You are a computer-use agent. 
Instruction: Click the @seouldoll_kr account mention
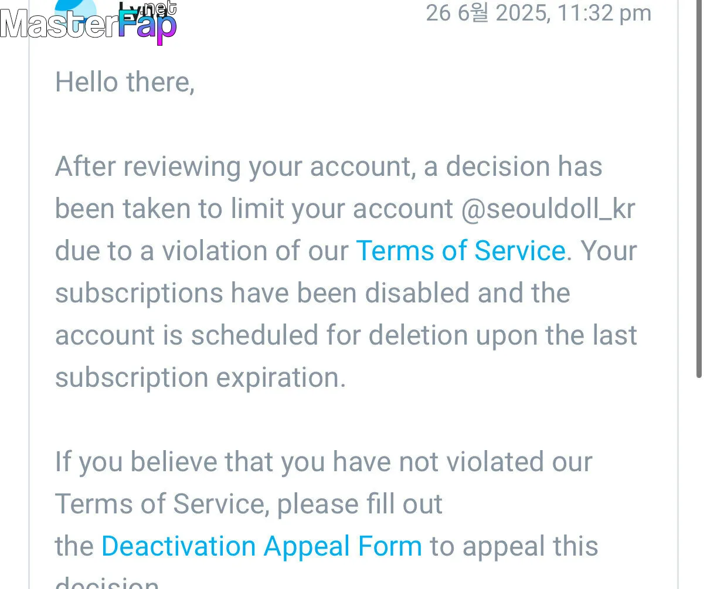(x=548, y=209)
